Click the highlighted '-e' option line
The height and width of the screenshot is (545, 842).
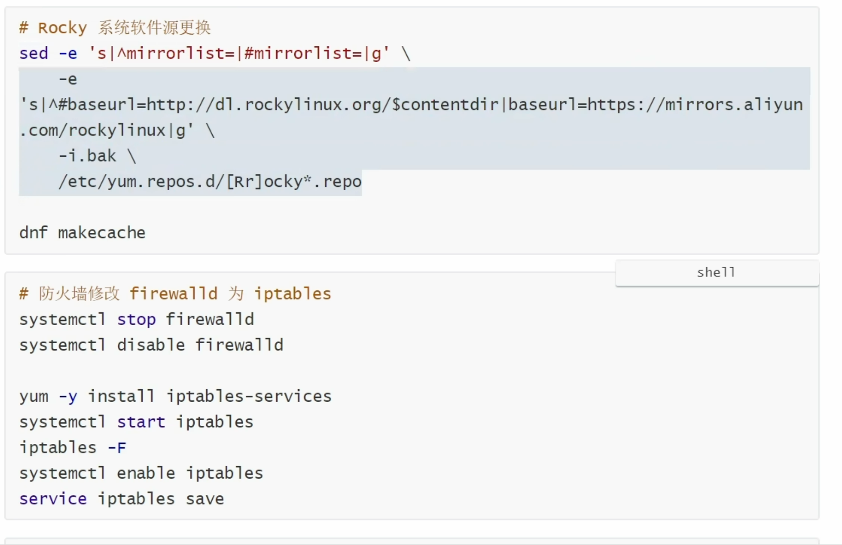point(68,79)
